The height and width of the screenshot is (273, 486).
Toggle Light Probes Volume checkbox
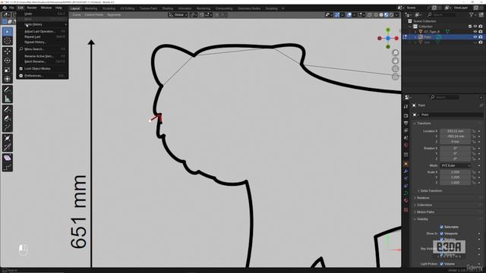(442, 264)
